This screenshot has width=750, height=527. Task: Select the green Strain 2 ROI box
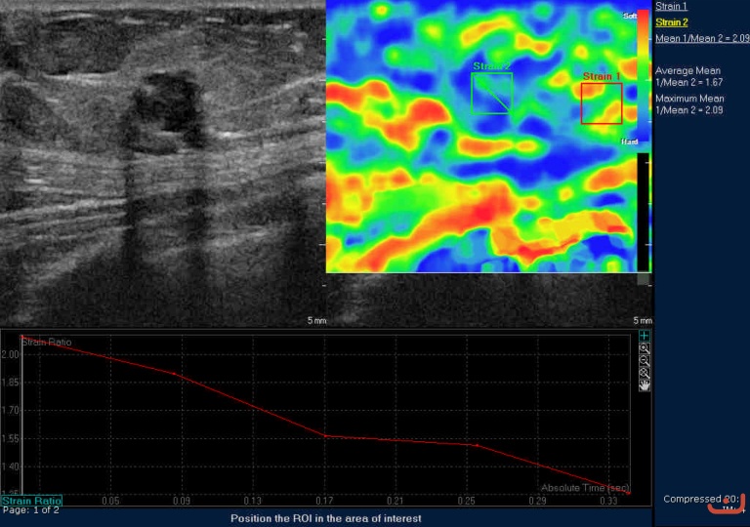click(x=491, y=93)
